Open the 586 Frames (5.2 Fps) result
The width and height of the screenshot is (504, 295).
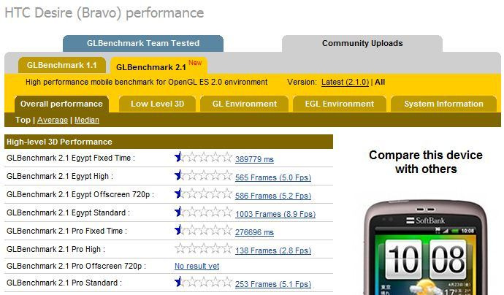coord(273,196)
